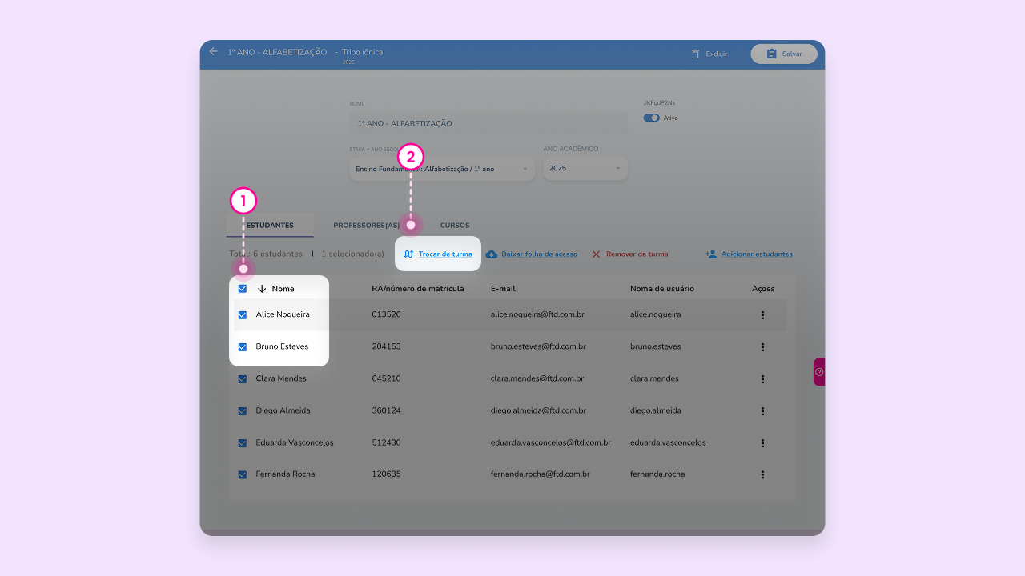
Task: Click the red X remove icon
Action: click(x=596, y=254)
